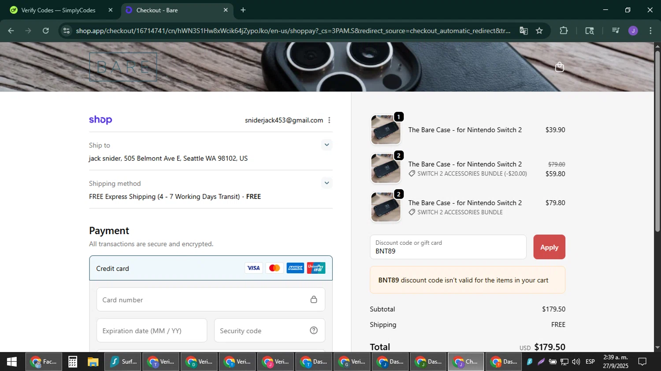This screenshot has height=371, width=661.
Task: Open Chrome's three-dot main menu
Action: click(650, 31)
